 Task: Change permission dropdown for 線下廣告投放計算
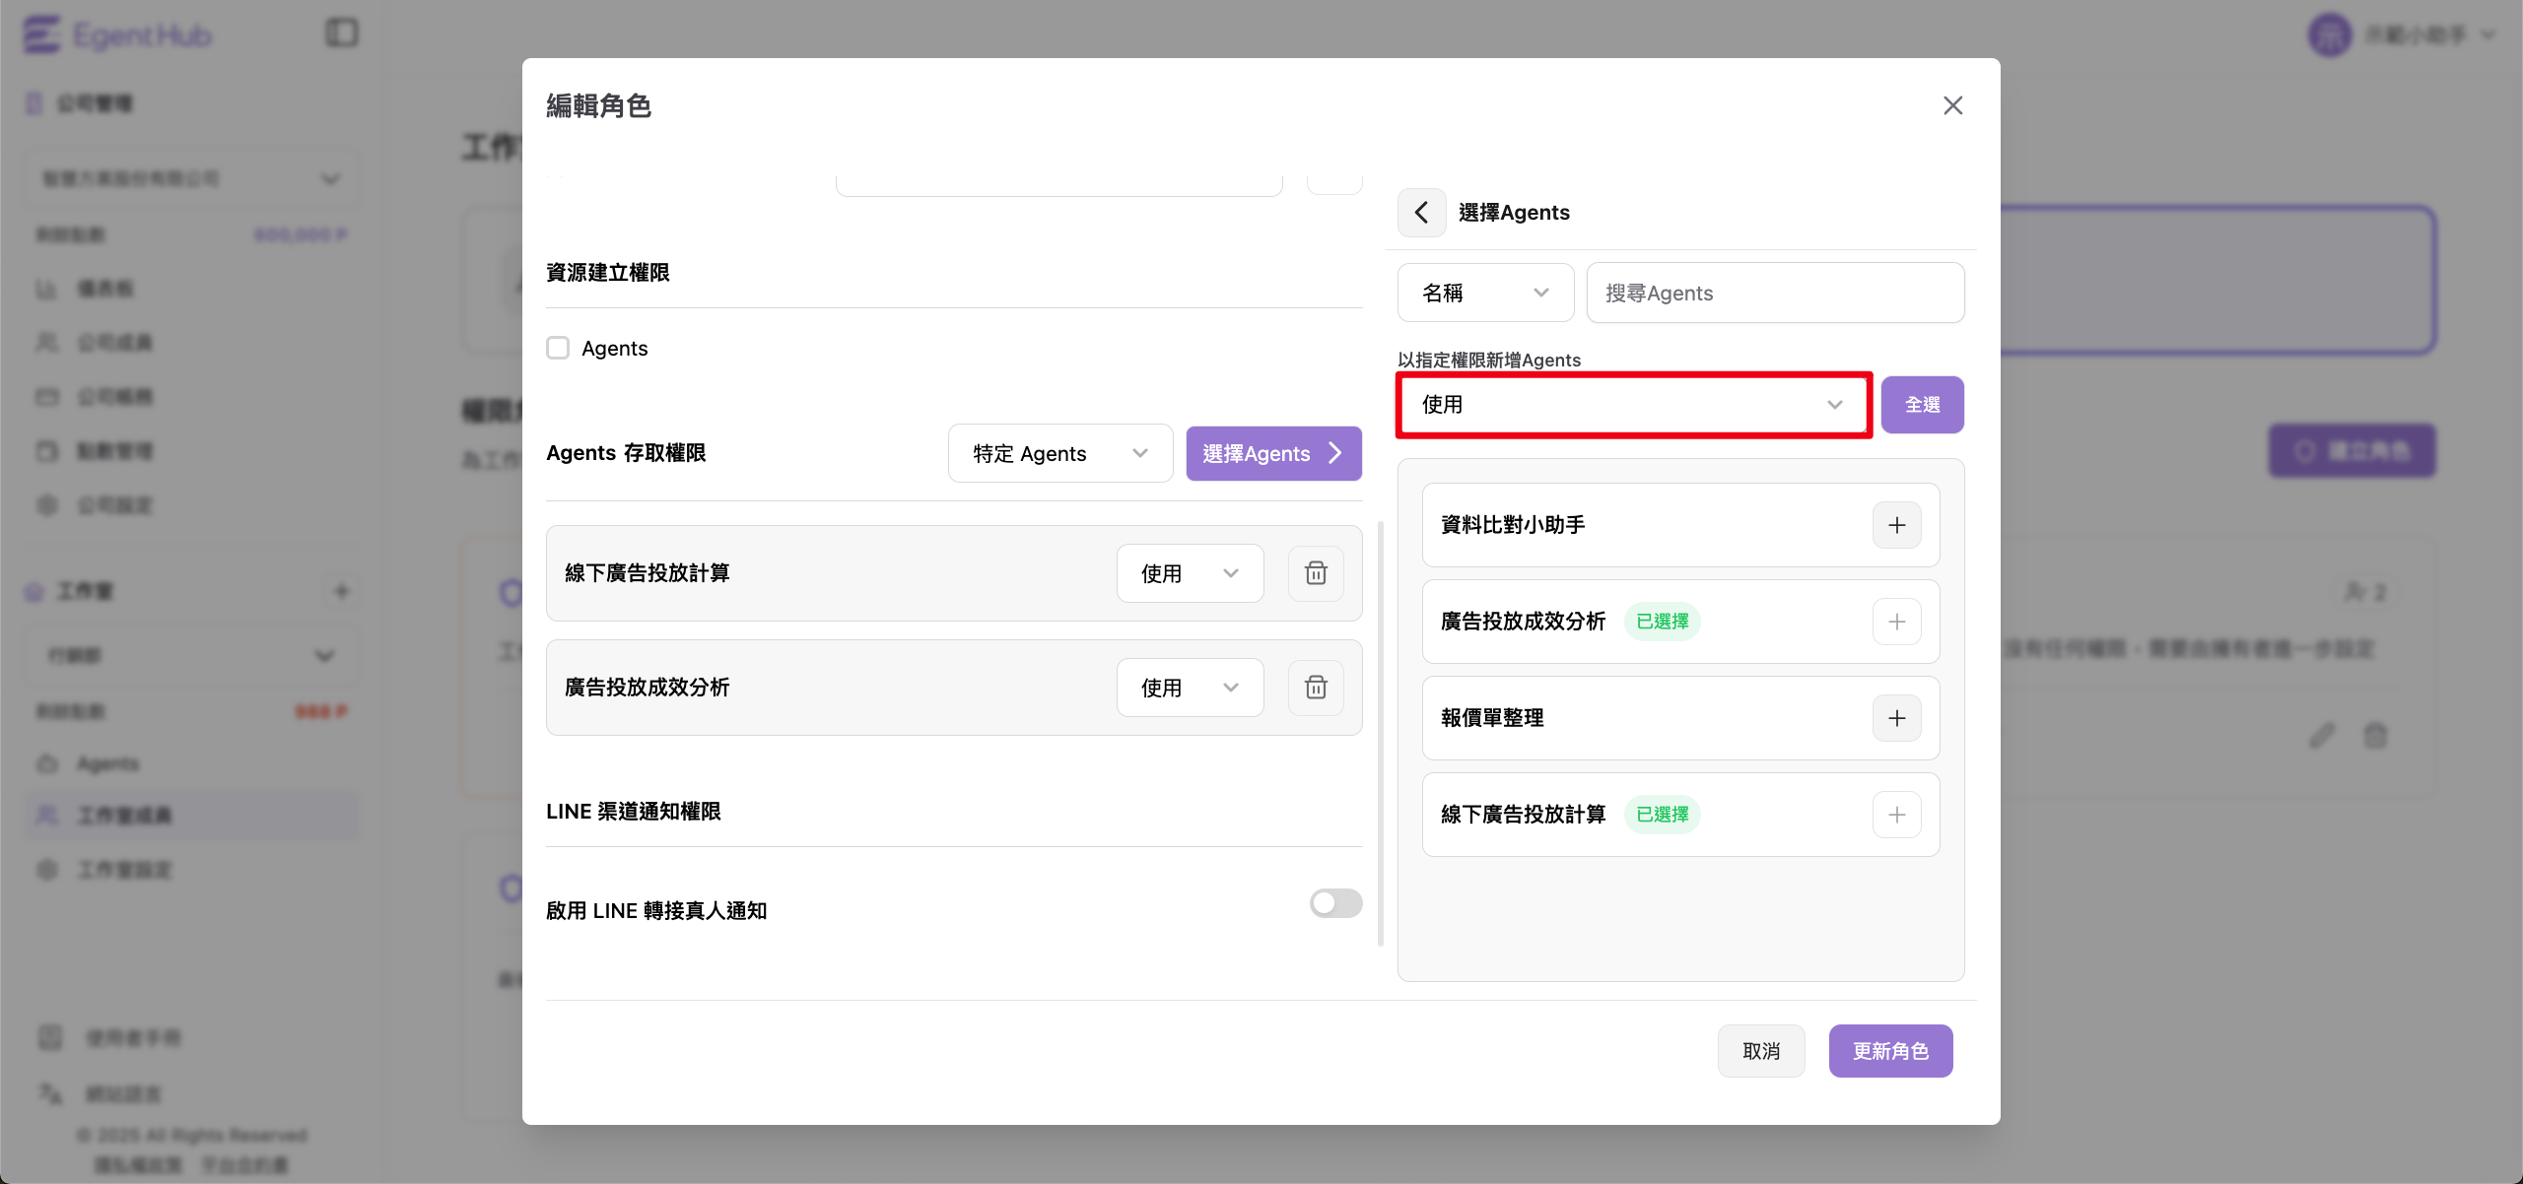[x=1190, y=573]
